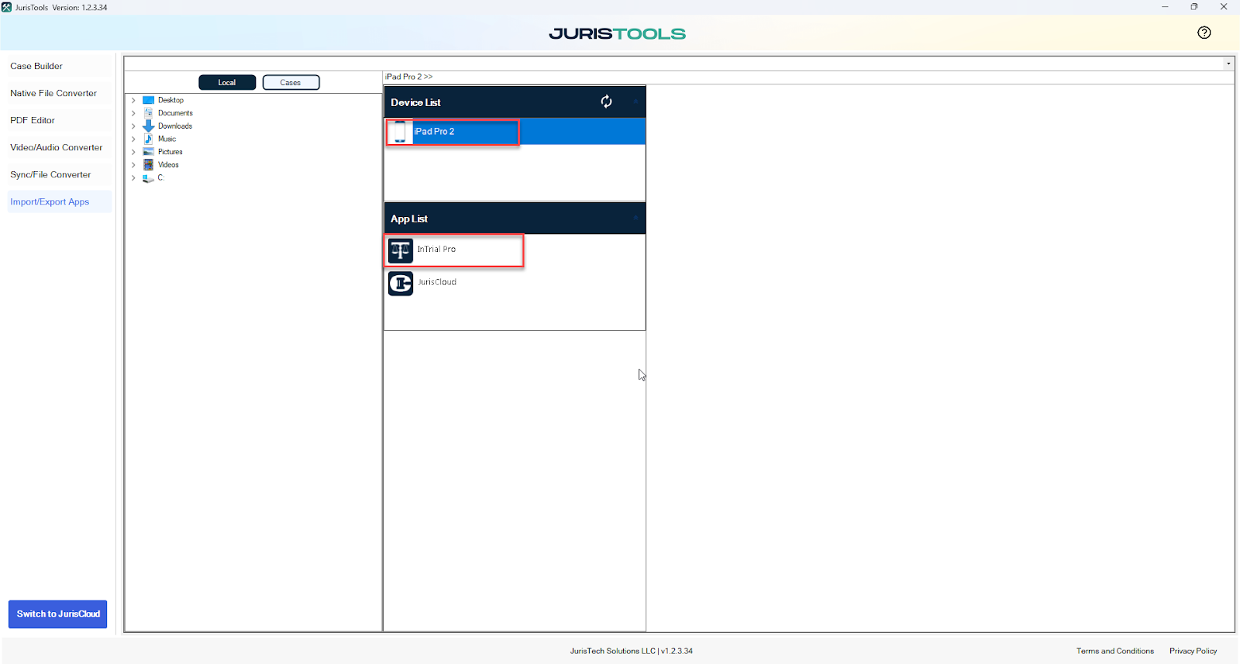This screenshot has height=664, width=1240.
Task: Select InTrial Pro app name
Action: (436, 249)
